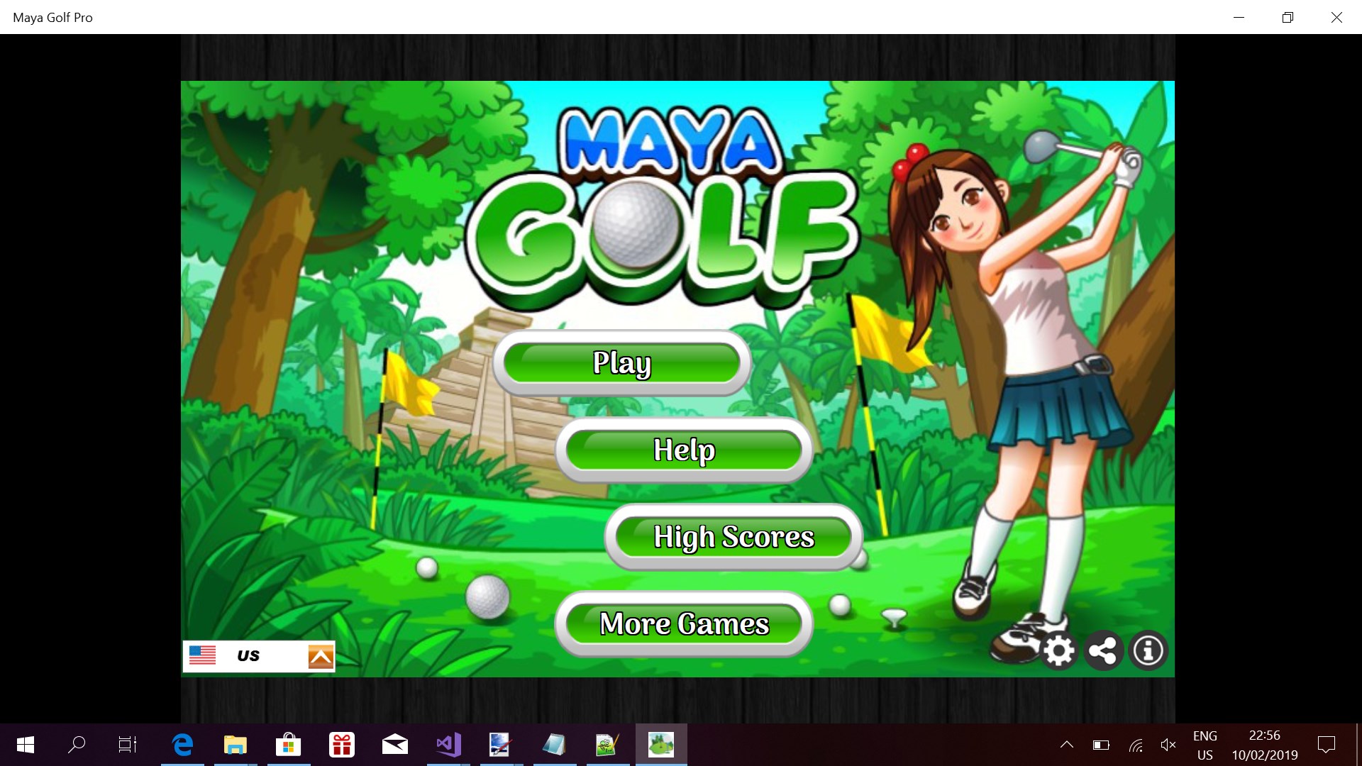Click the Maya Golf taskbar icon

tap(661, 745)
